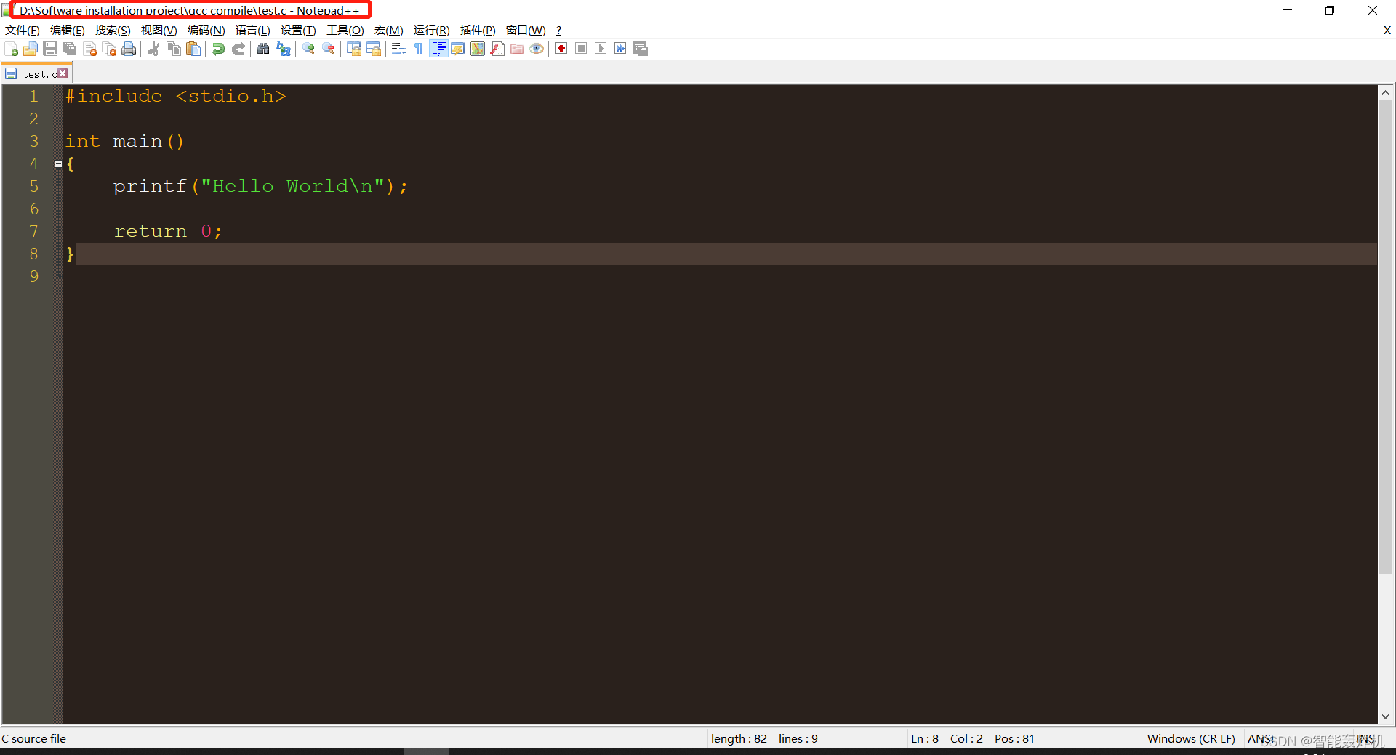Open the 宏(M) menu
This screenshot has width=1396, height=755.
click(388, 30)
